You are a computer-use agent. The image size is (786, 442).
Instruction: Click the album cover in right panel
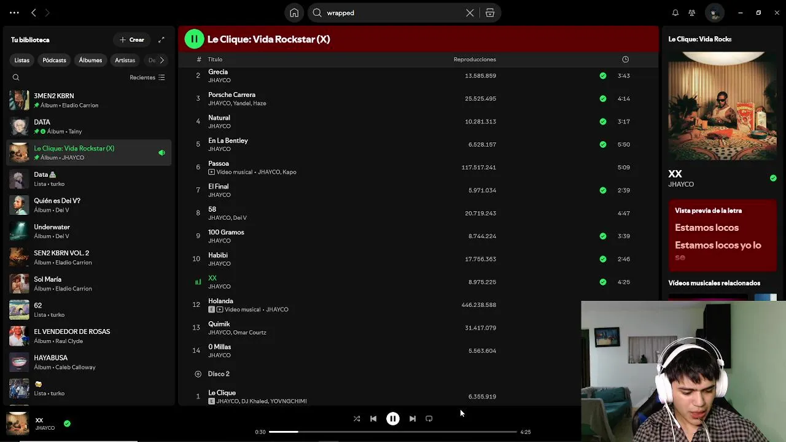point(722,106)
